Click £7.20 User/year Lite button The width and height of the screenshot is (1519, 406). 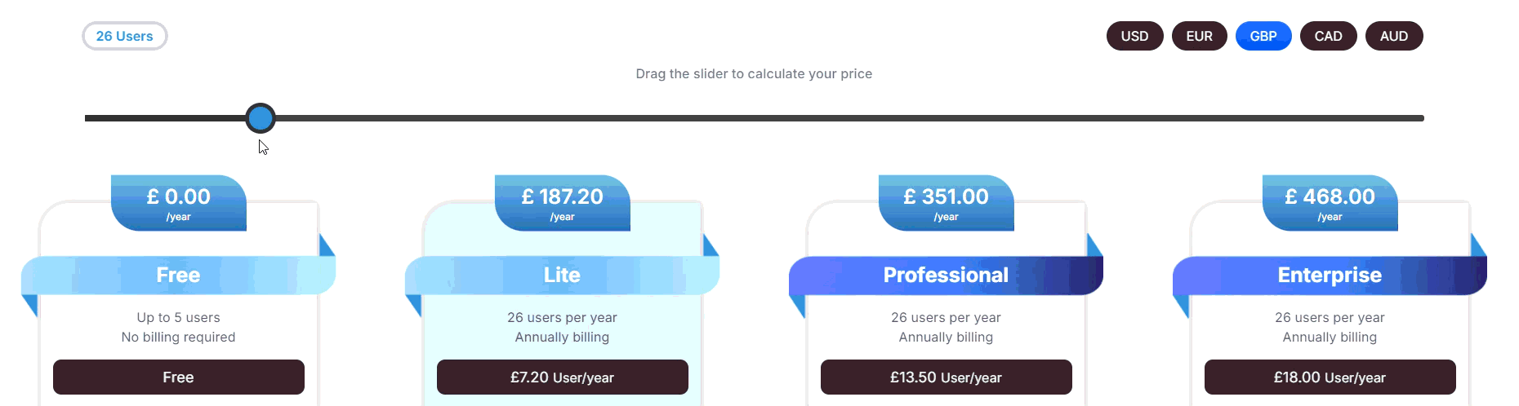click(562, 377)
